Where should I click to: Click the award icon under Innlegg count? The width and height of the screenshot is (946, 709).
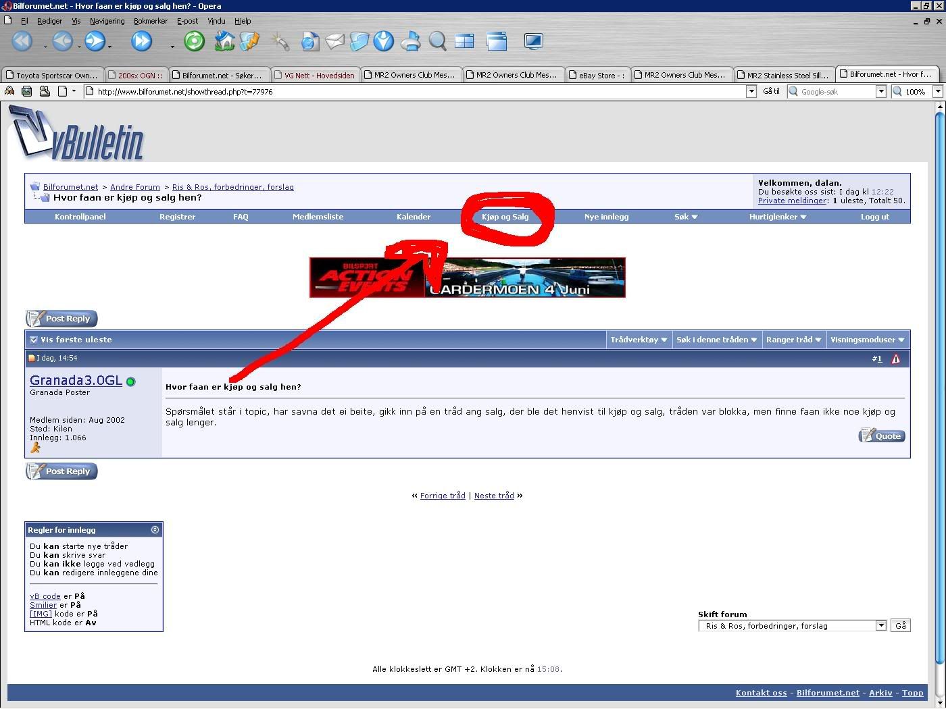click(35, 447)
